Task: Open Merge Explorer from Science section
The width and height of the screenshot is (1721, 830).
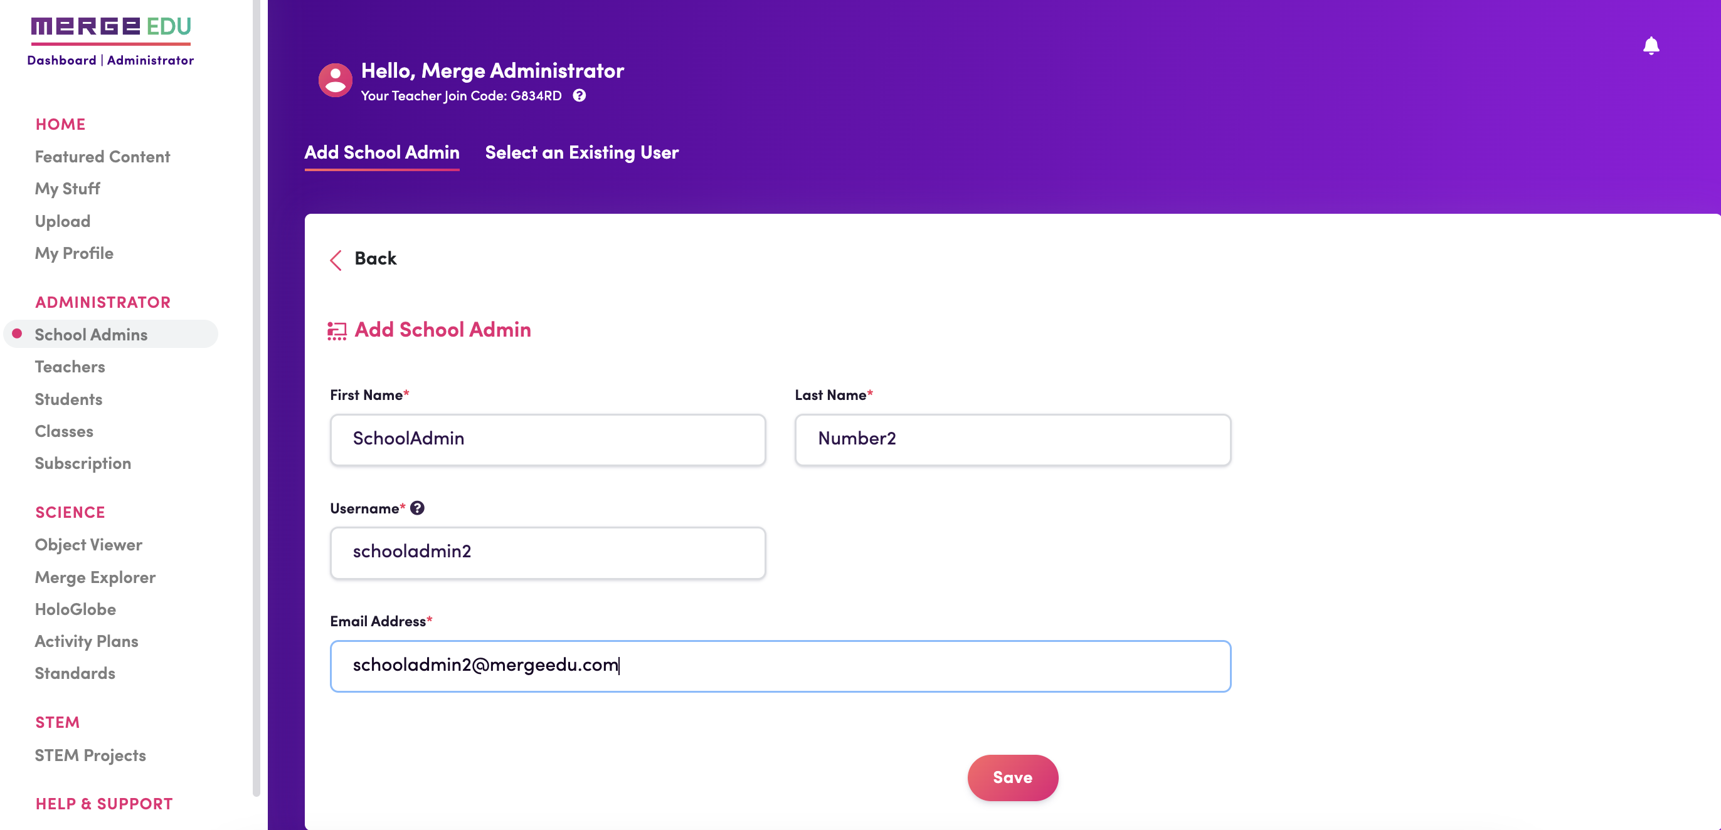Action: point(95,577)
